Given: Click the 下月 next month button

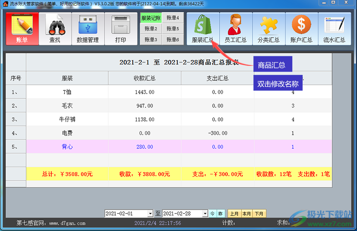Looking at the screenshot, I should tap(259, 213).
